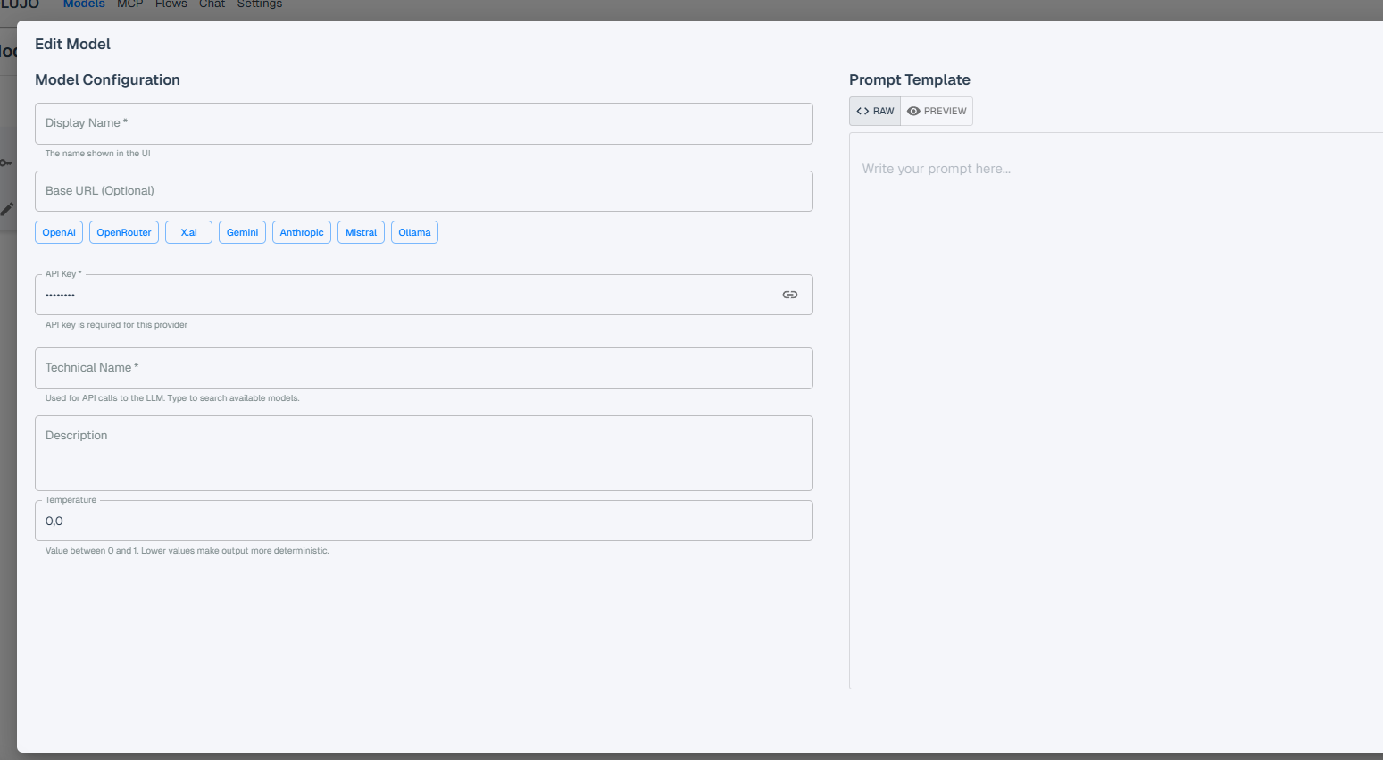The width and height of the screenshot is (1383, 760).
Task: Click the link icon in API Key field
Action: [789, 295]
